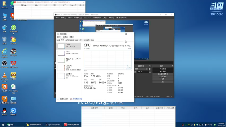The width and height of the screenshot is (226, 127).
Task: Click the volume speaker tray icon
Action: tap(208, 125)
